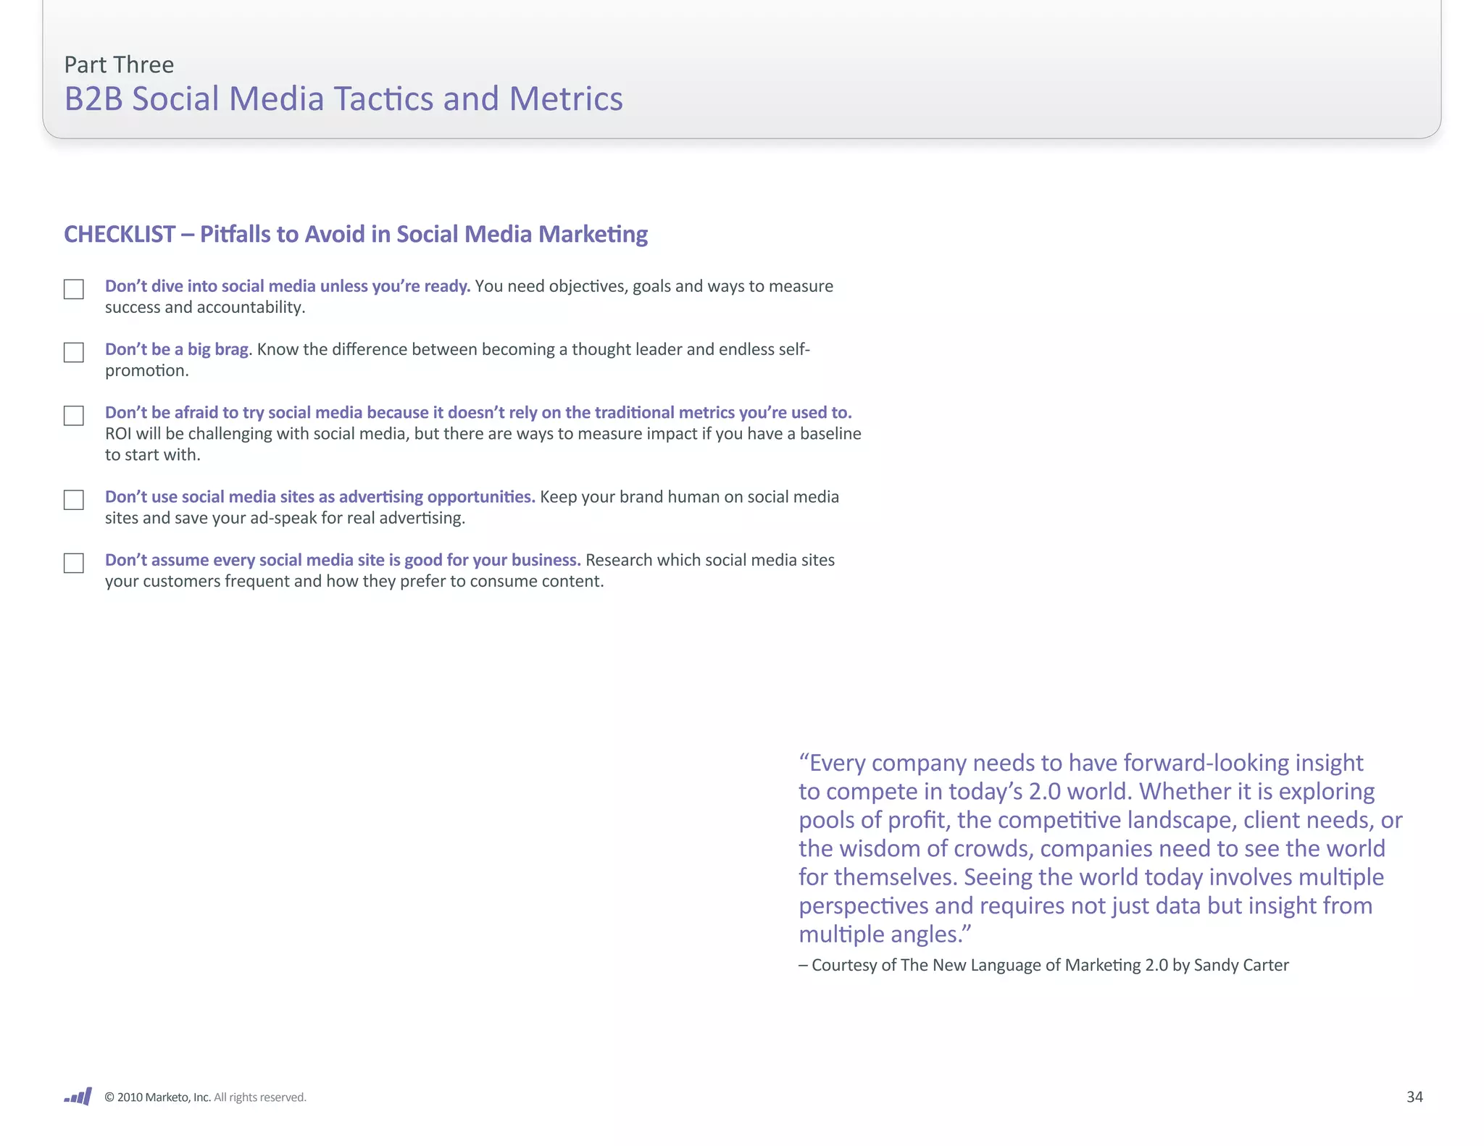
Task: Click 'multiple angles' closing line of quote
Action: point(884,934)
